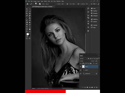This screenshot has width=125, height=93.
Task: Select the Gradient tool
Action: pyautogui.click(x=27, y=22)
